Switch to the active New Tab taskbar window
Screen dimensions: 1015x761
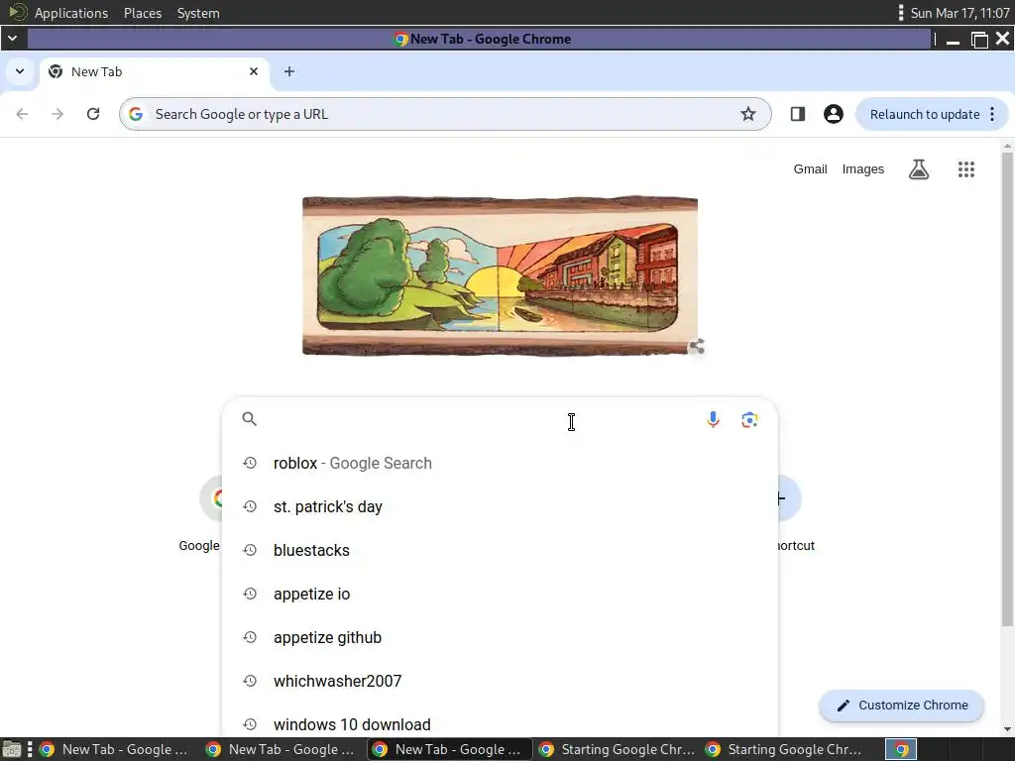point(449,749)
